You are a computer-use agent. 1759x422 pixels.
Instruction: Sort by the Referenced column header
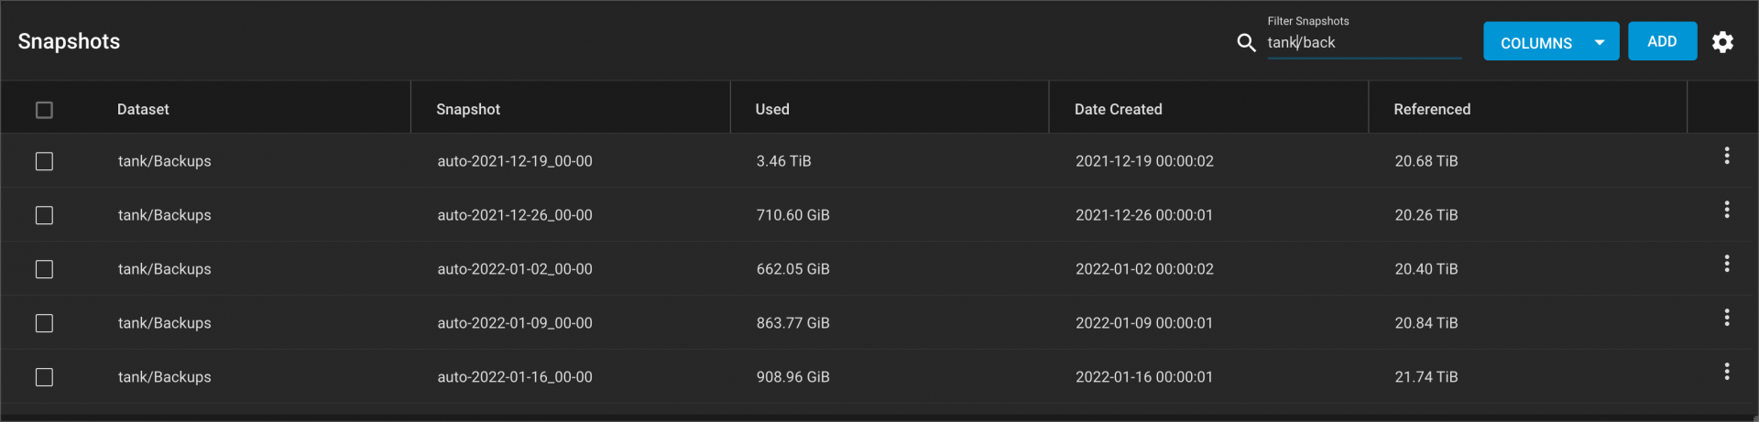[x=1432, y=109]
